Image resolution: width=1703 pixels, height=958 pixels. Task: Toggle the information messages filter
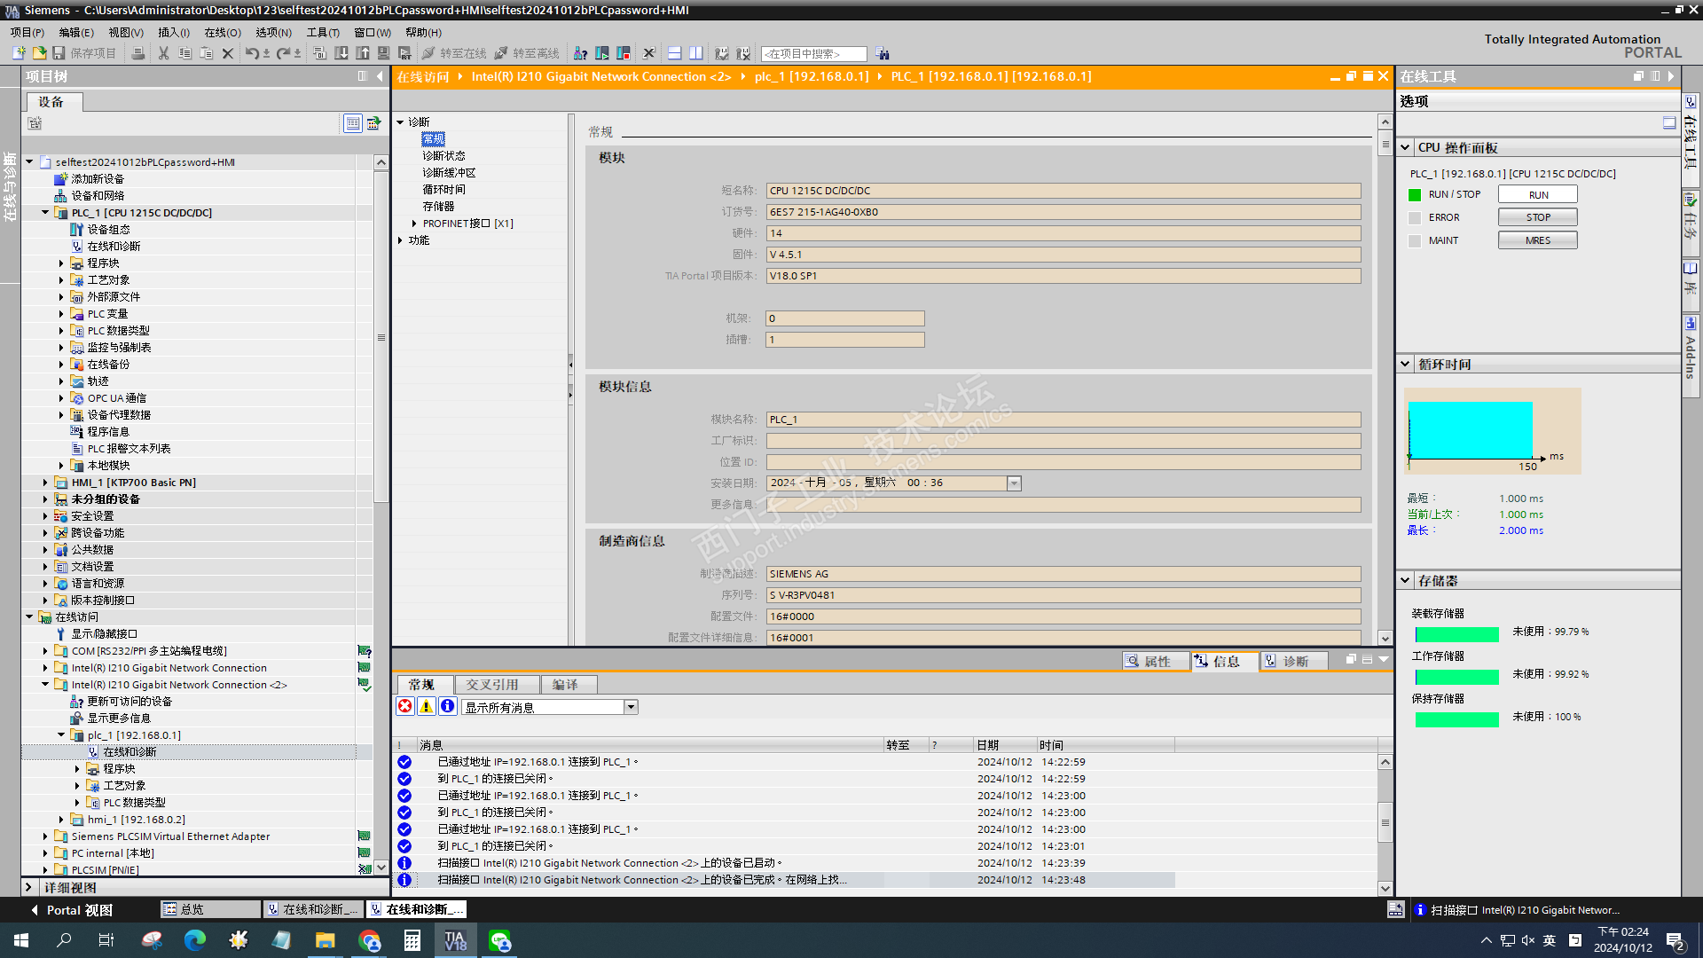(x=448, y=706)
